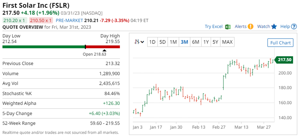Click the blue Watch star icon
Image resolution: width=299 pixels, height=137 pixels.
tap(274, 26)
